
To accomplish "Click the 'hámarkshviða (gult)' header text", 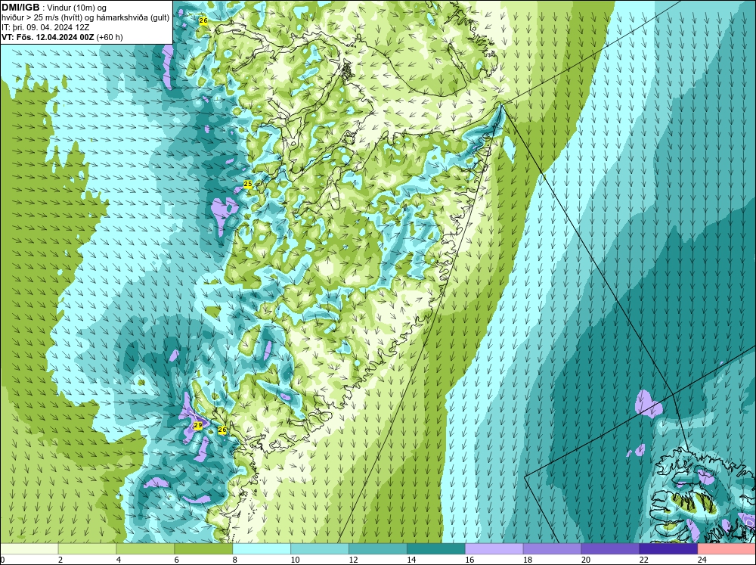I will pos(135,18).
